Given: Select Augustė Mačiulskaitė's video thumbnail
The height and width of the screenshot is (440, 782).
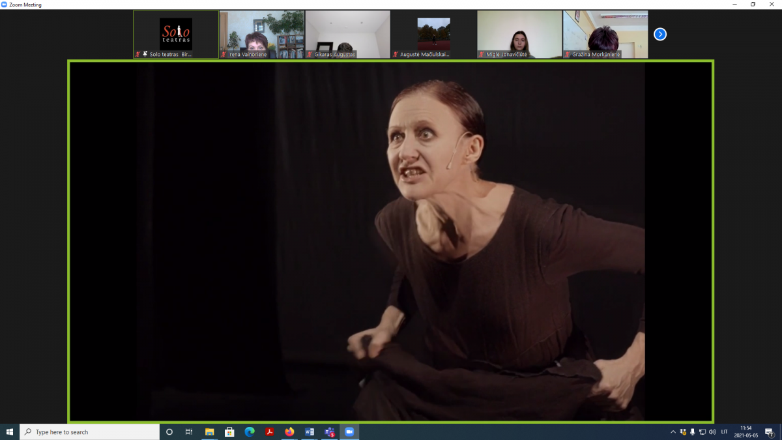Looking at the screenshot, I should point(434,35).
